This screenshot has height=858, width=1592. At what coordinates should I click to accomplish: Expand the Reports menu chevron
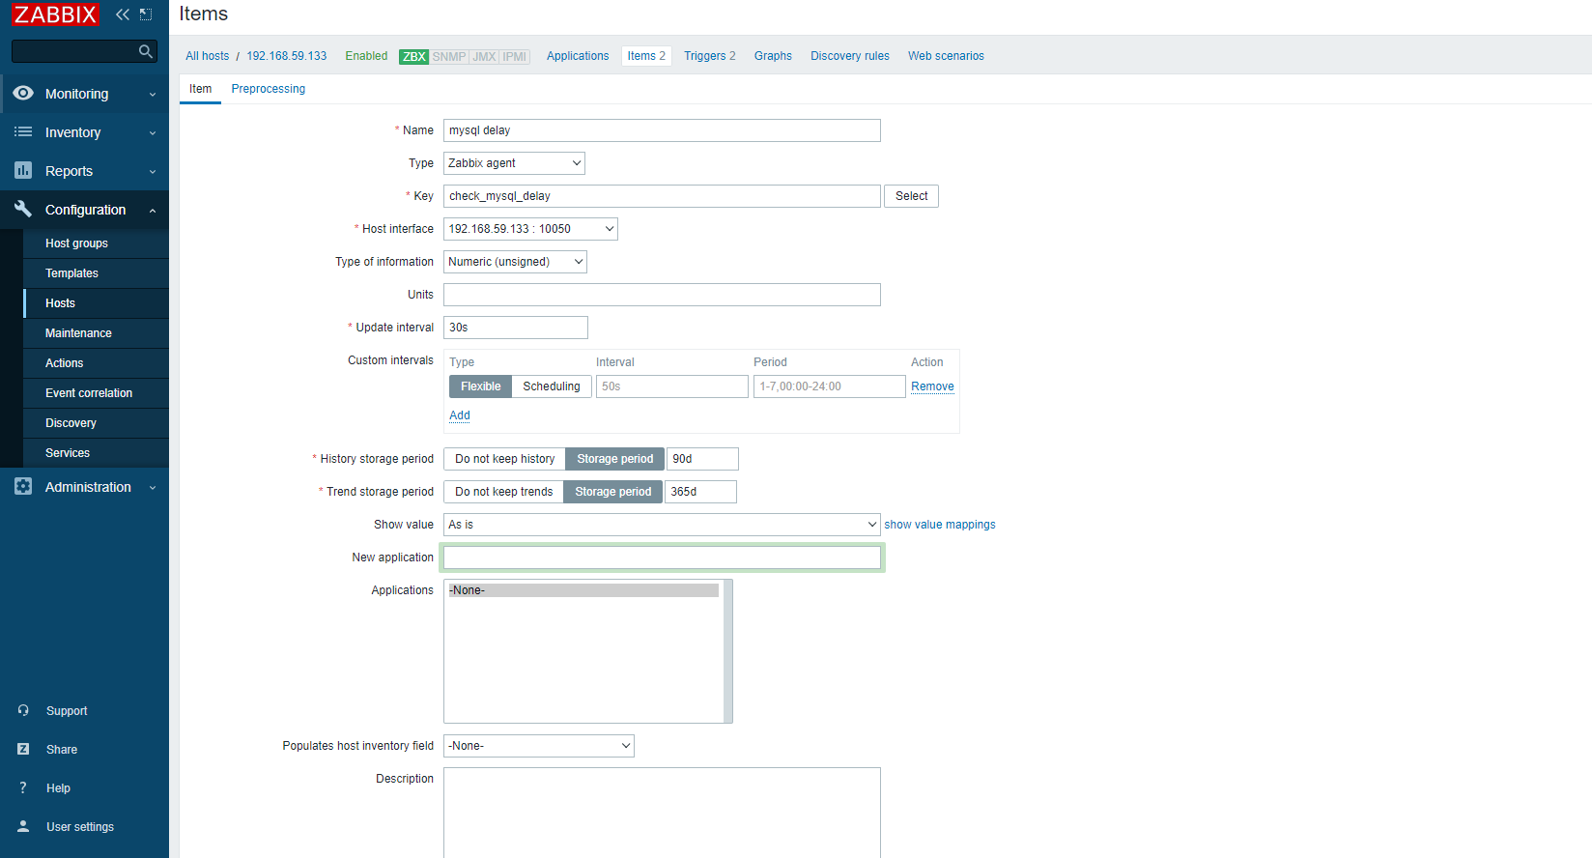(153, 172)
